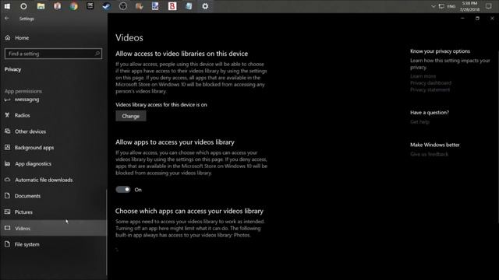Viewport: 499px width, 280px height.
Task: Click the Get help link
Action: (x=419, y=122)
